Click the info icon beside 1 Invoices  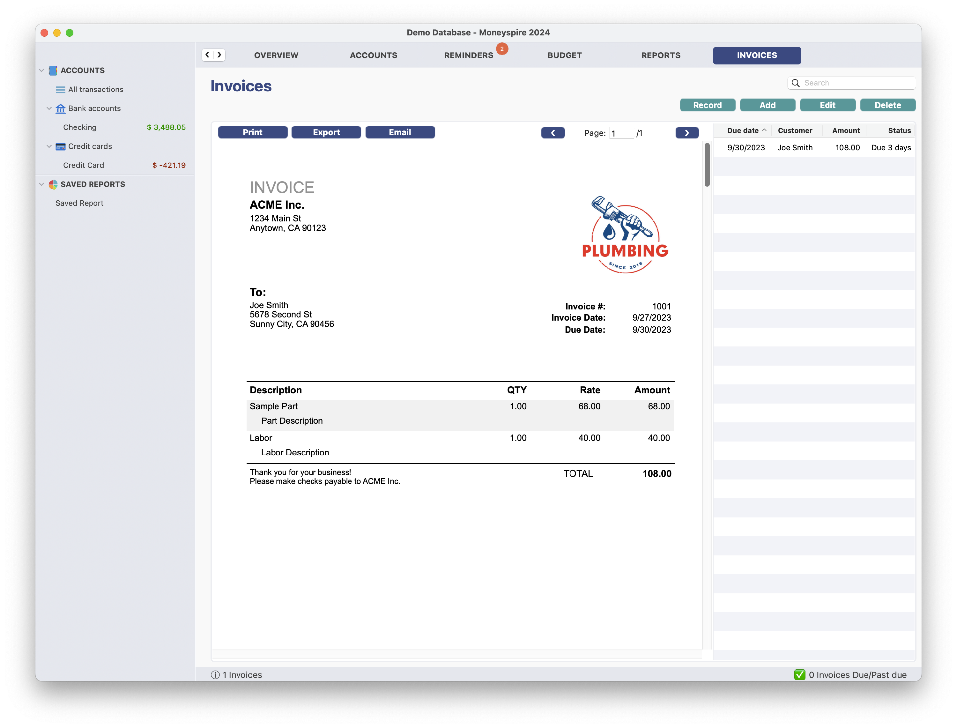[215, 674]
